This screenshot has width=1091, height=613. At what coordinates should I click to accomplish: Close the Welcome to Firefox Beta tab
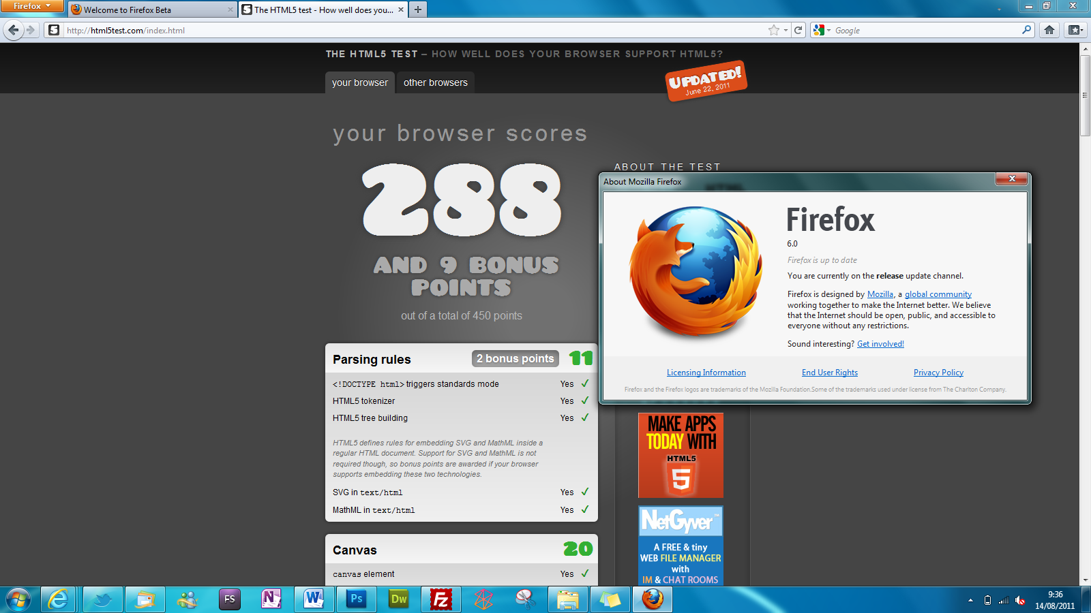point(230,10)
